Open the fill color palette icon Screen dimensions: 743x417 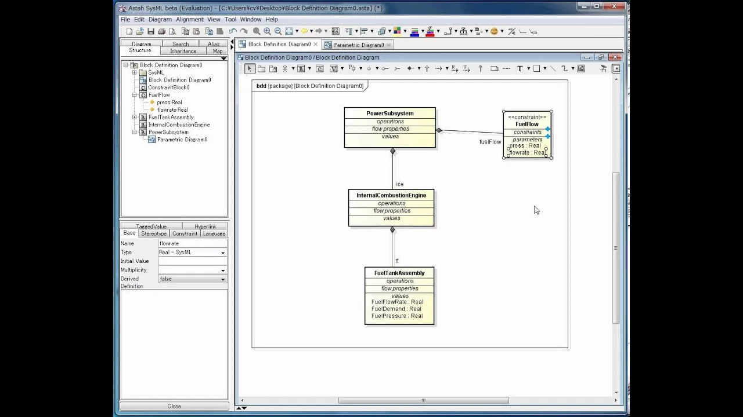point(397,30)
